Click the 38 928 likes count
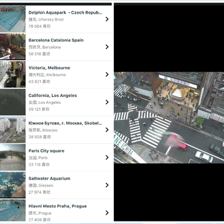 tap(40, 137)
